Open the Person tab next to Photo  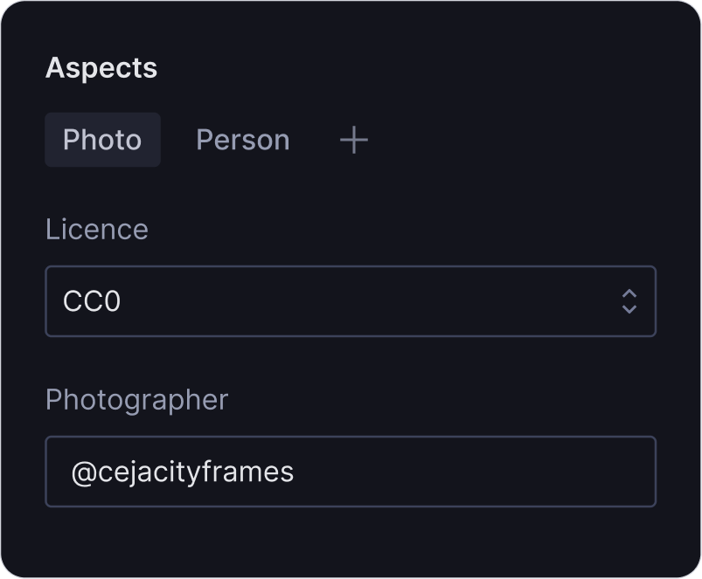pyautogui.click(x=242, y=140)
